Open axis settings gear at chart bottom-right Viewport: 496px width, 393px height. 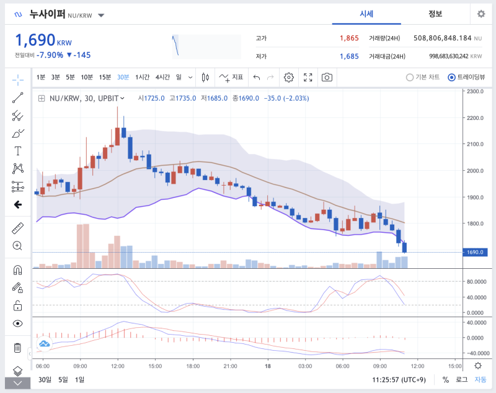pyautogui.click(x=478, y=366)
